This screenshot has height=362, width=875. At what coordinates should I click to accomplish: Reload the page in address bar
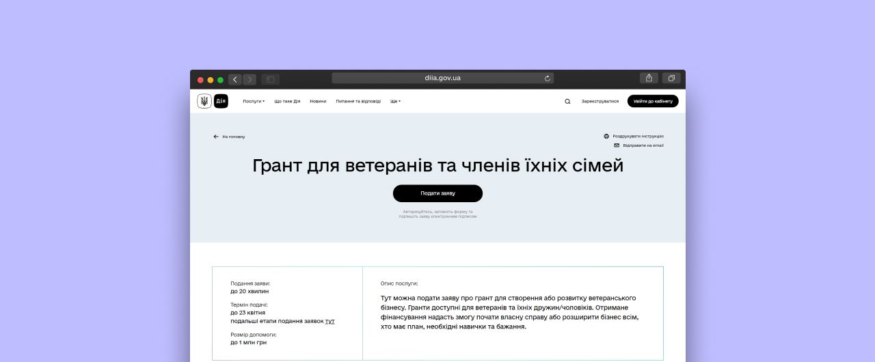[547, 79]
